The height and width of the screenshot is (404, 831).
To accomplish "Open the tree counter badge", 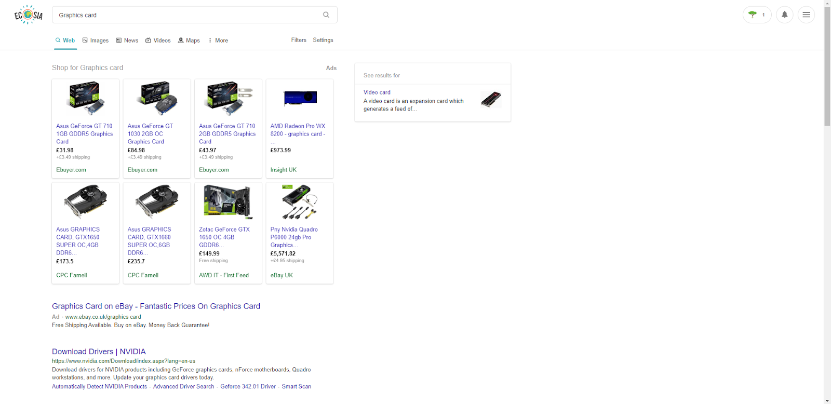I will (x=757, y=15).
